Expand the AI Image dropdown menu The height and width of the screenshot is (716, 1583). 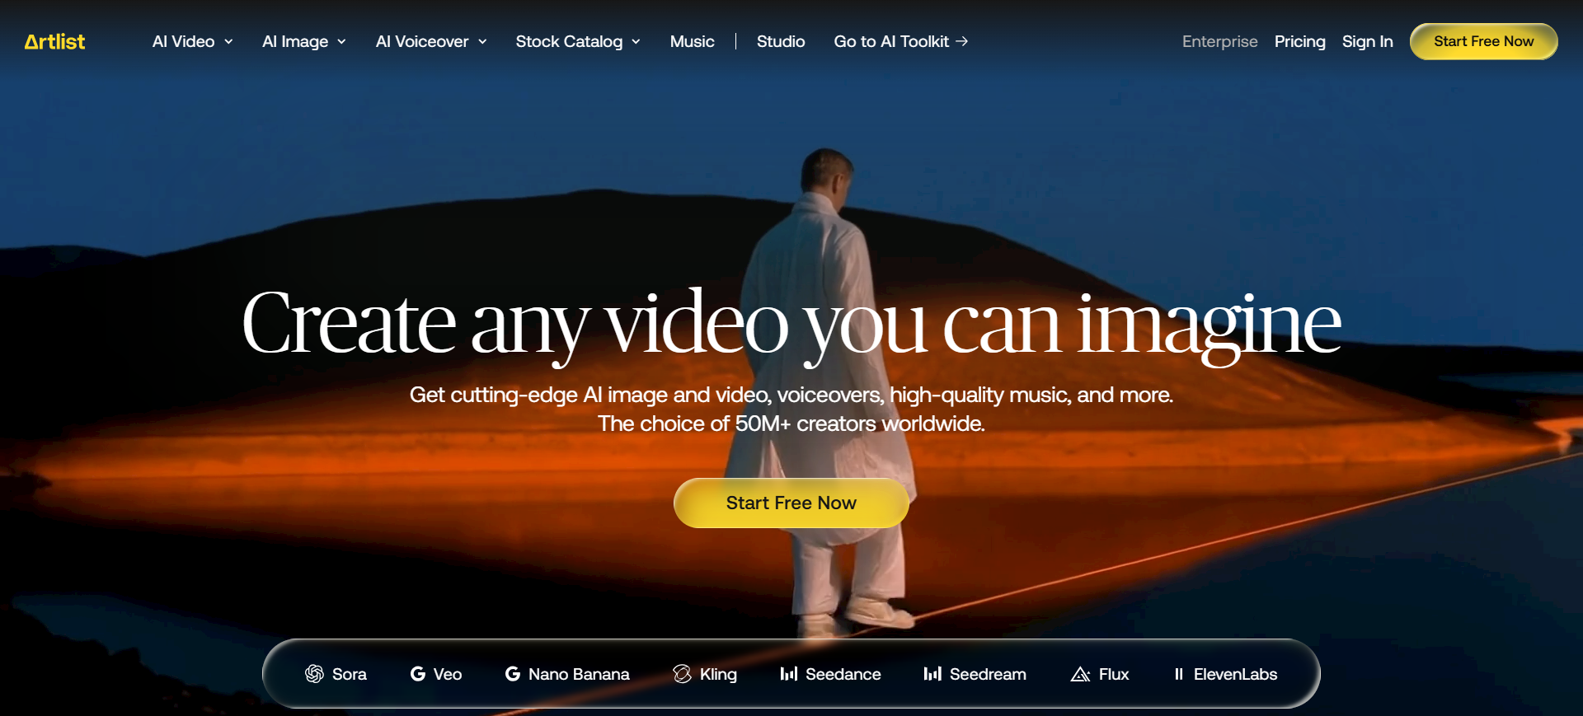303,41
